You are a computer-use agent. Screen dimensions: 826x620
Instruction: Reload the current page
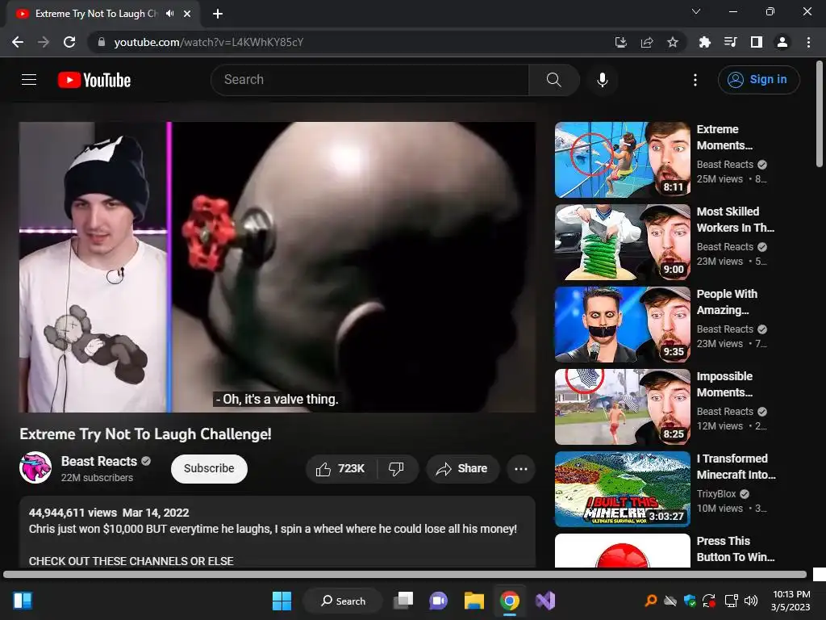[x=69, y=42]
